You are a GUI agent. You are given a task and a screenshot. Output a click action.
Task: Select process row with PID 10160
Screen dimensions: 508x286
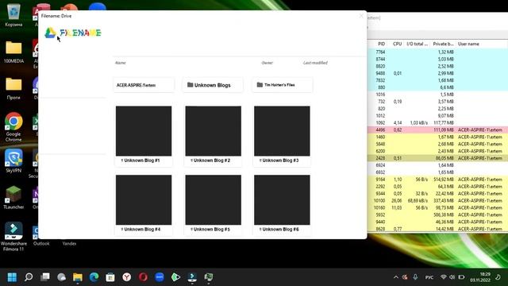click(437, 207)
